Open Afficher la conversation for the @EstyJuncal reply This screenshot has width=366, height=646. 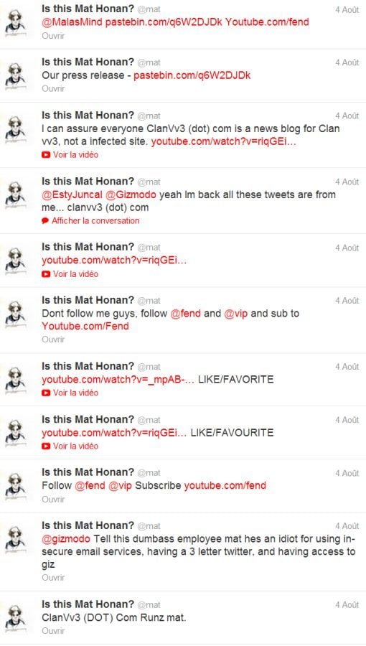point(95,221)
